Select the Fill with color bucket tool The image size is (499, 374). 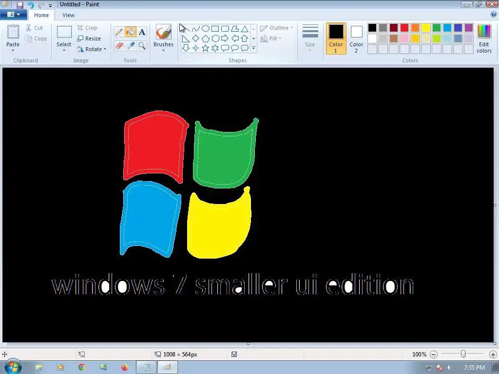point(130,32)
